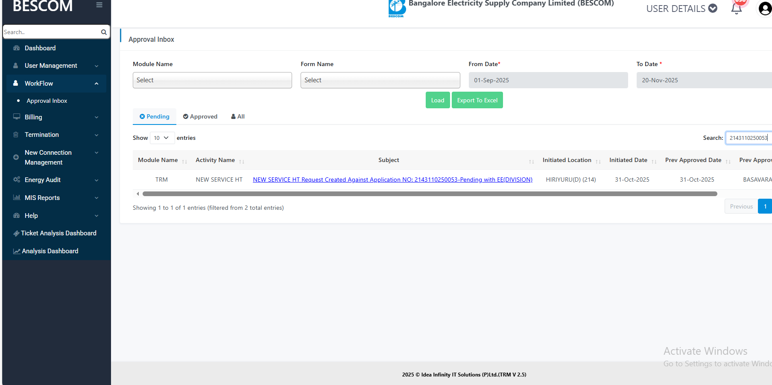Click the BESCOM logo in the header
772x385 pixels.
pos(397,9)
